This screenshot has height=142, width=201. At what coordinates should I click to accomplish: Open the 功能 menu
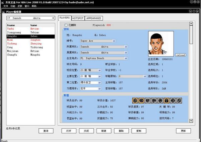click(13, 6)
